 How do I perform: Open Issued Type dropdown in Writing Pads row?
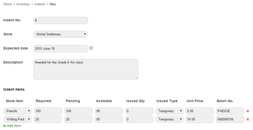click(170, 119)
